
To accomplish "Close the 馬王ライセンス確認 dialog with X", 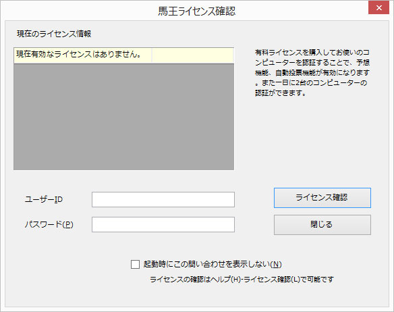I will point(378,8).
